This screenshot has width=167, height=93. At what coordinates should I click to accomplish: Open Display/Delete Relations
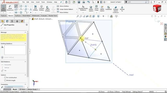pos(83,8)
